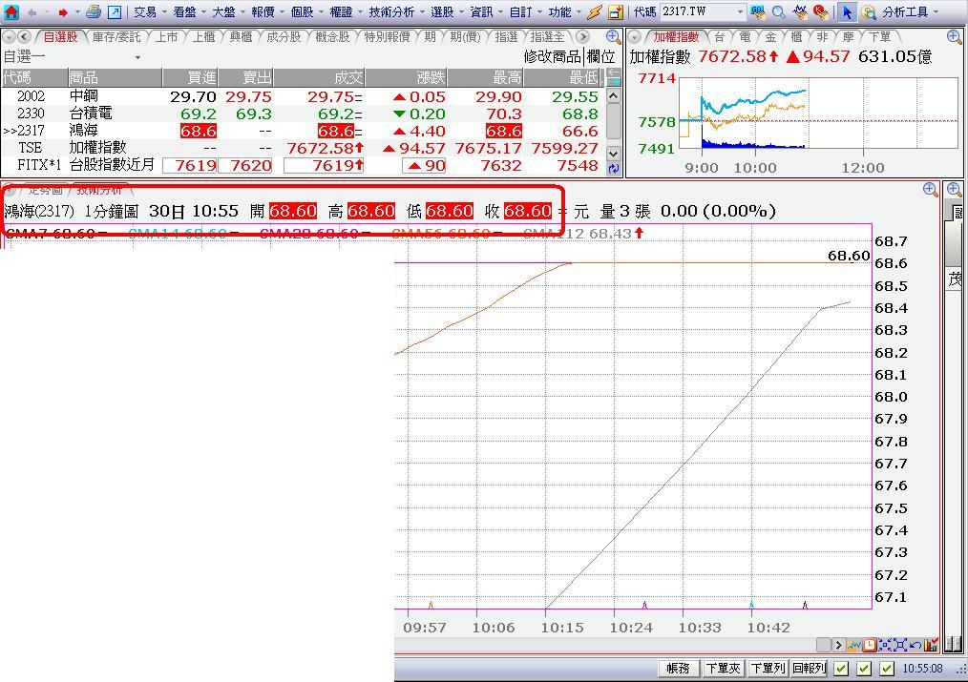Image resolution: width=968 pixels, height=682 pixels.
Task: Click watchlist scrollbar down arrow
Action: (613, 154)
